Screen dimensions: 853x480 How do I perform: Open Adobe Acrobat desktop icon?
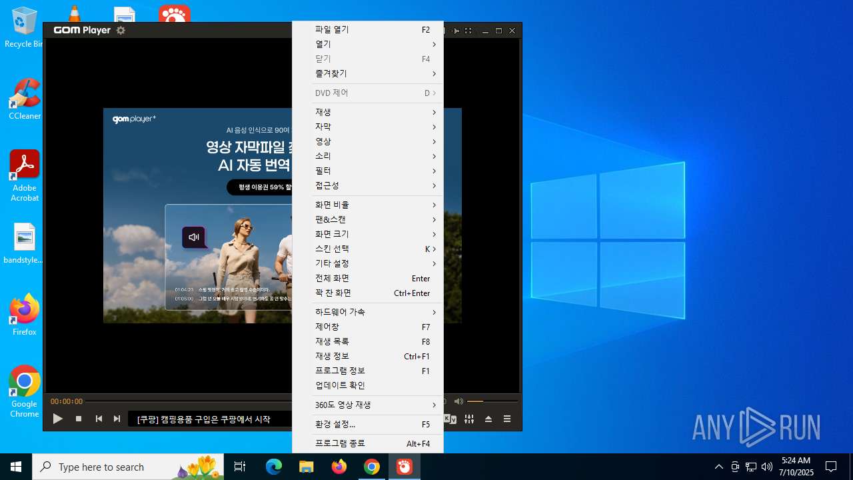(25, 175)
